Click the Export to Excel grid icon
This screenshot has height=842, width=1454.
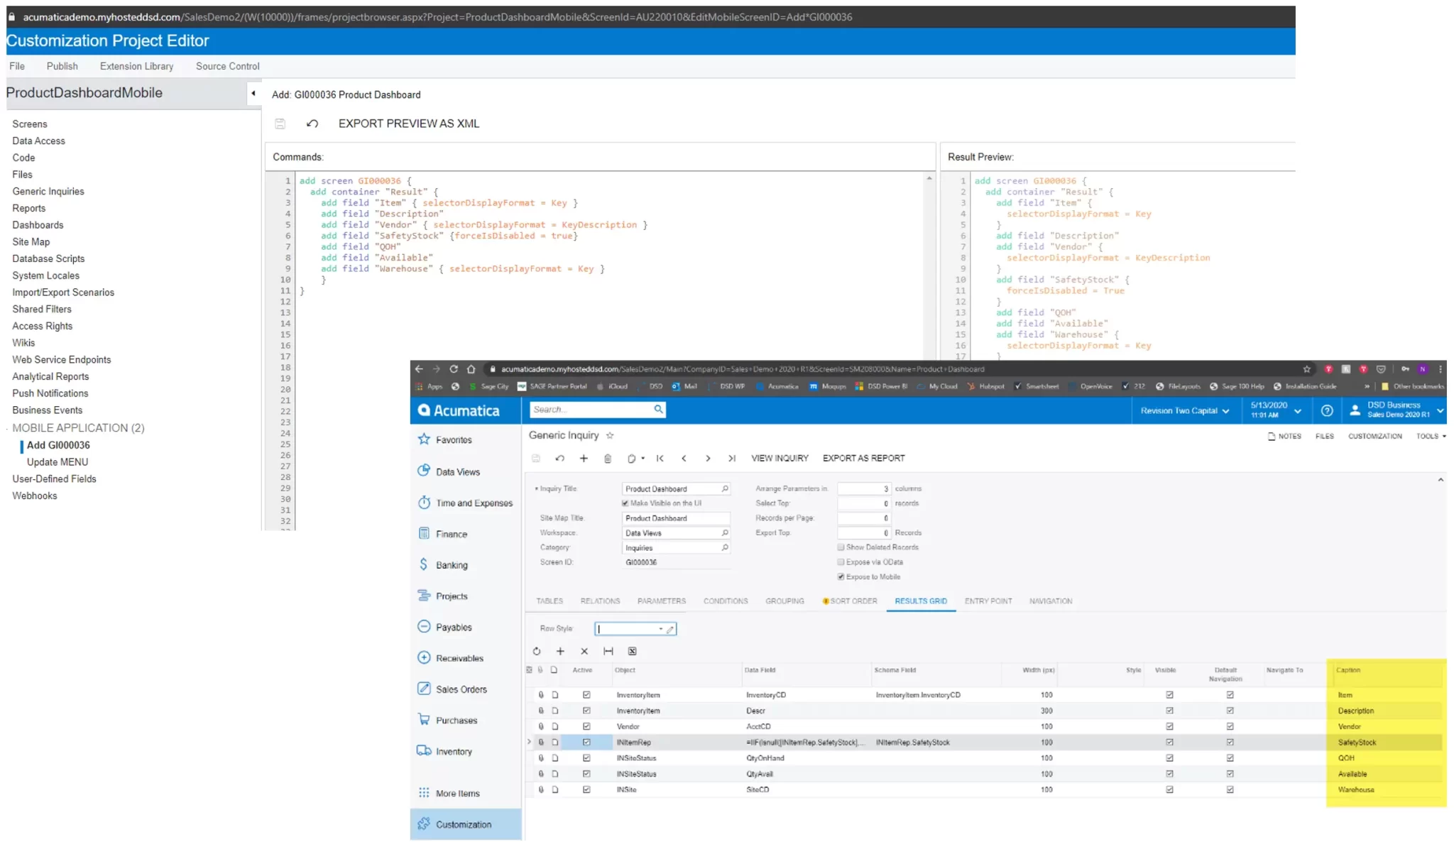(632, 652)
